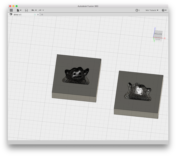Screen dimensions: 176x156
Task: Select the ditto mesh in right block
Action: tap(138, 92)
